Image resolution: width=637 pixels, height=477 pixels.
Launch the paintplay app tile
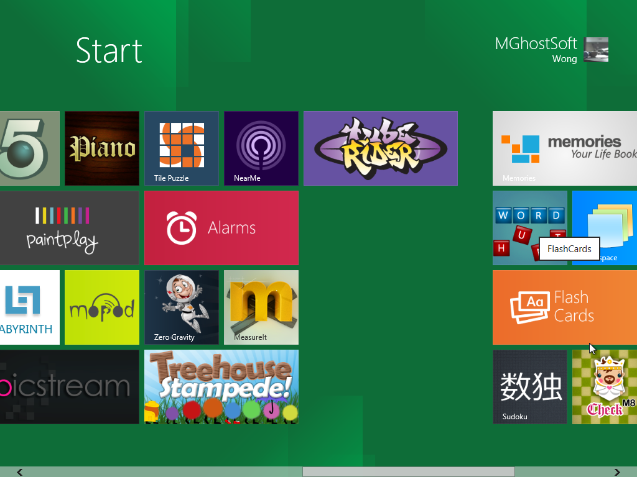(x=69, y=228)
